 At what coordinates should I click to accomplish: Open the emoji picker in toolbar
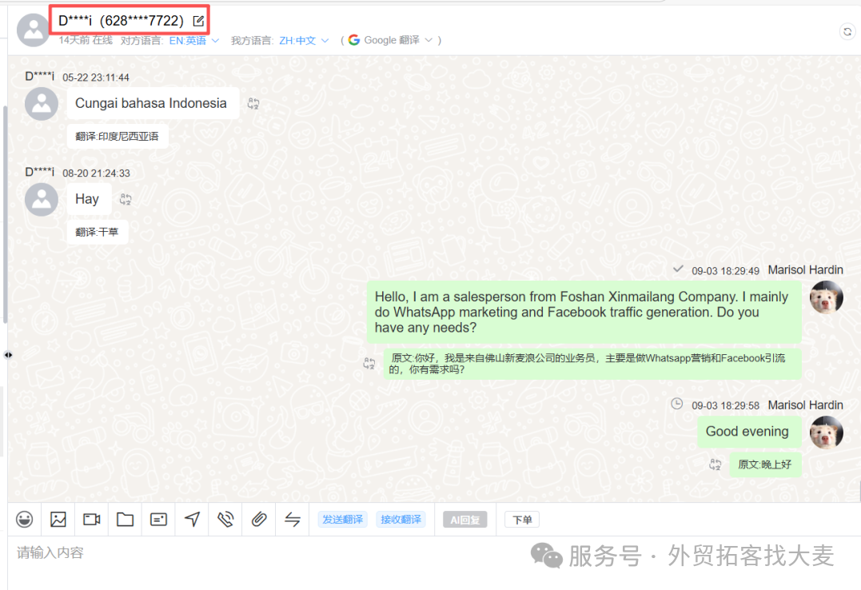pos(24,519)
